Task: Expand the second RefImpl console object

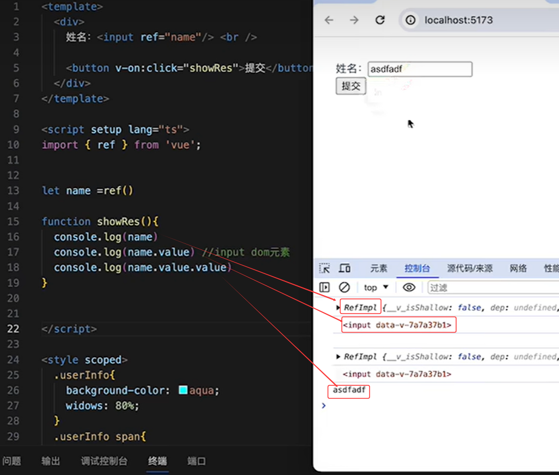Action: click(x=338, y=357)
